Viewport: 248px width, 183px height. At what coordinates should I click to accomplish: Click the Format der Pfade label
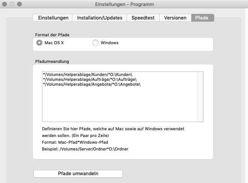click(52, 35)
